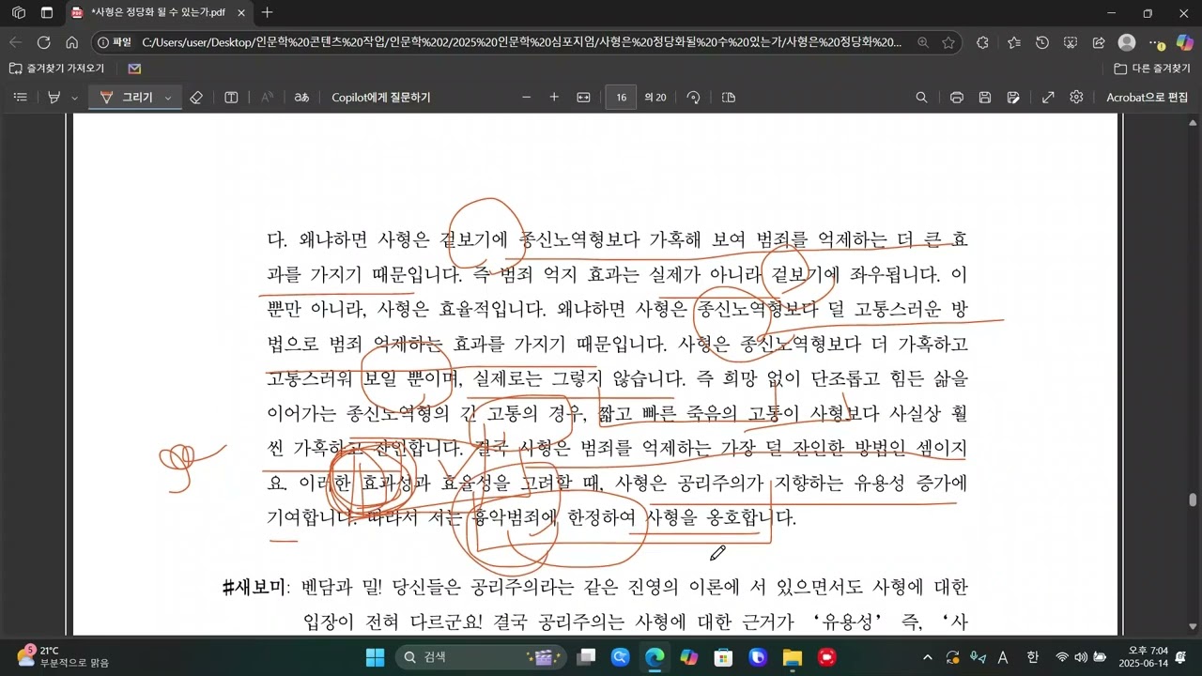Click the #새보미 speaker label text
Viewport: 1202px width, 676px height.
pos(254,588)
